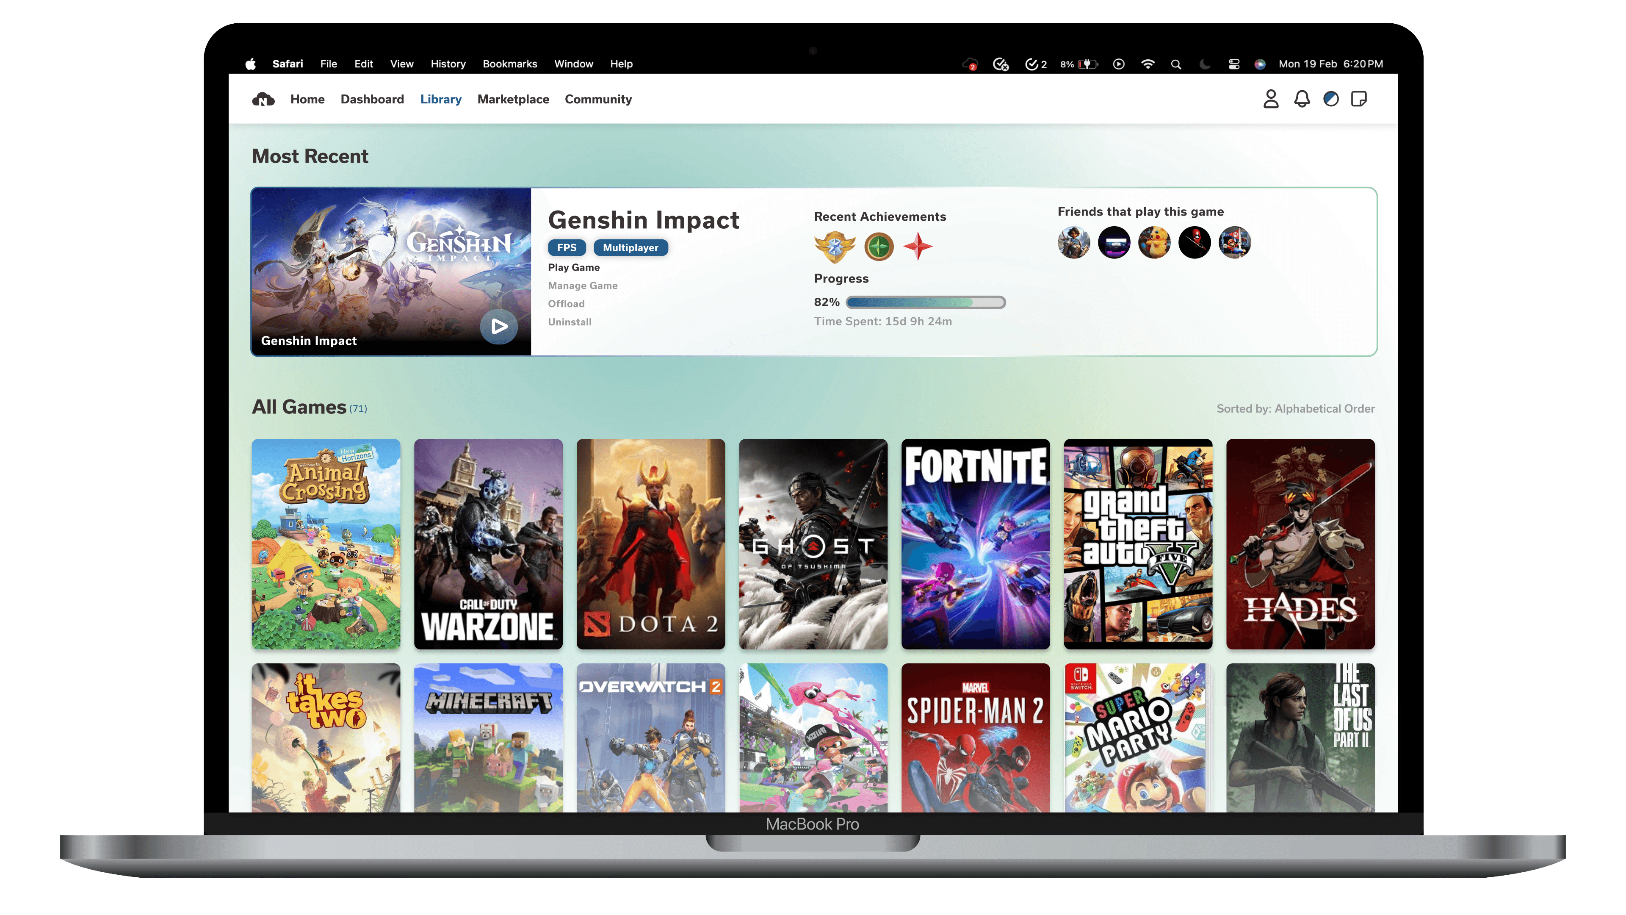
Task: Click the red four-point star achievement
Action: click(917, 246)
